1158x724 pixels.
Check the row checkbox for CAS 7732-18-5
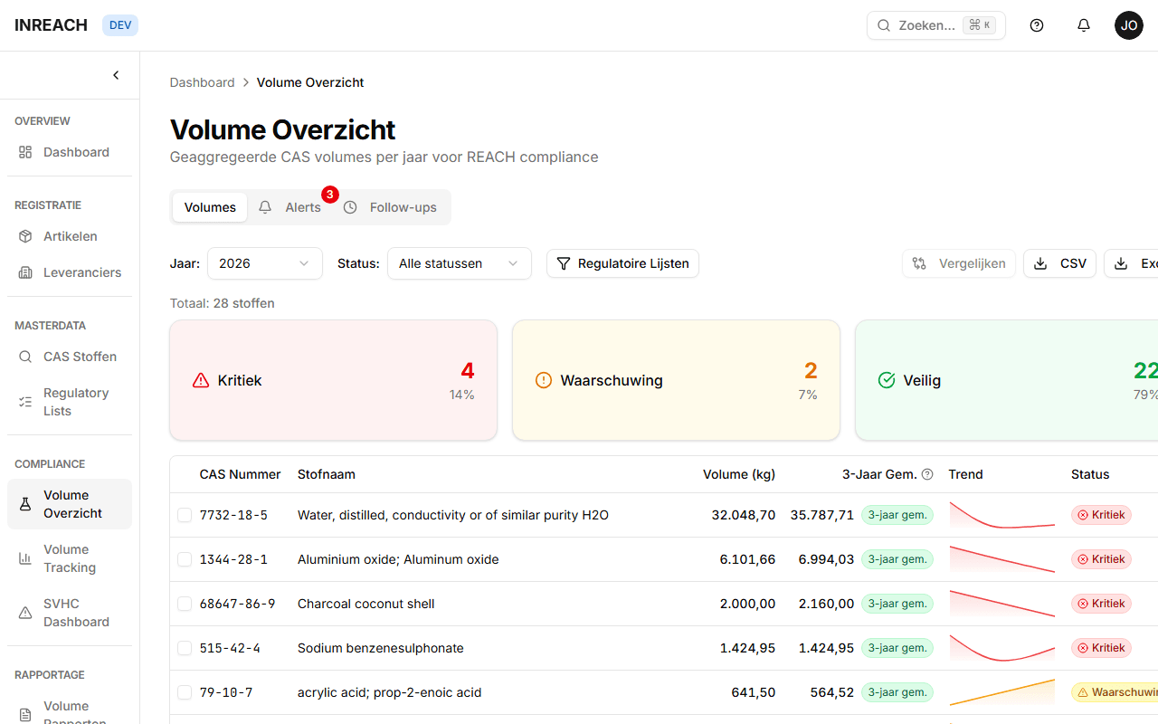(x=185, y=514)
